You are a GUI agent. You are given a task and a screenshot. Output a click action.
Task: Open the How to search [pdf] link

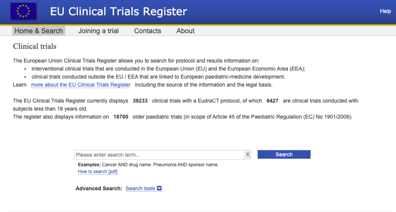(97, 172)
